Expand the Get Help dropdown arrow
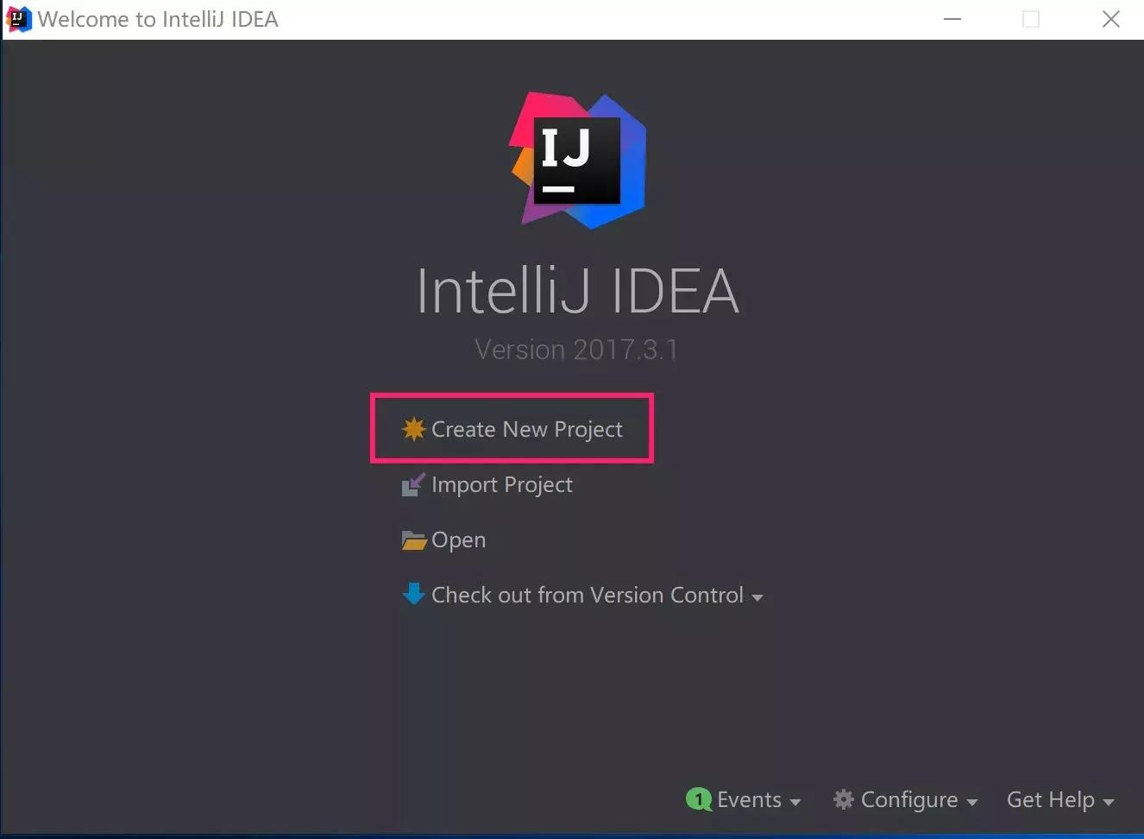Viewport: 1144px width, 839px height. 1108,802
